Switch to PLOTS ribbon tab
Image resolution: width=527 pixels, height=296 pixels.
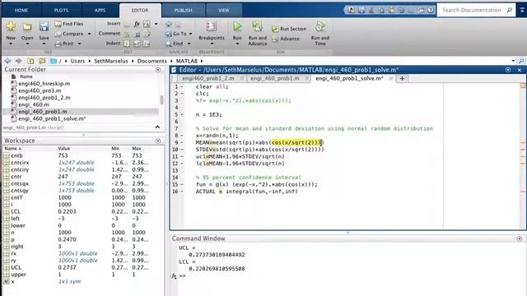tap(61, 11)
